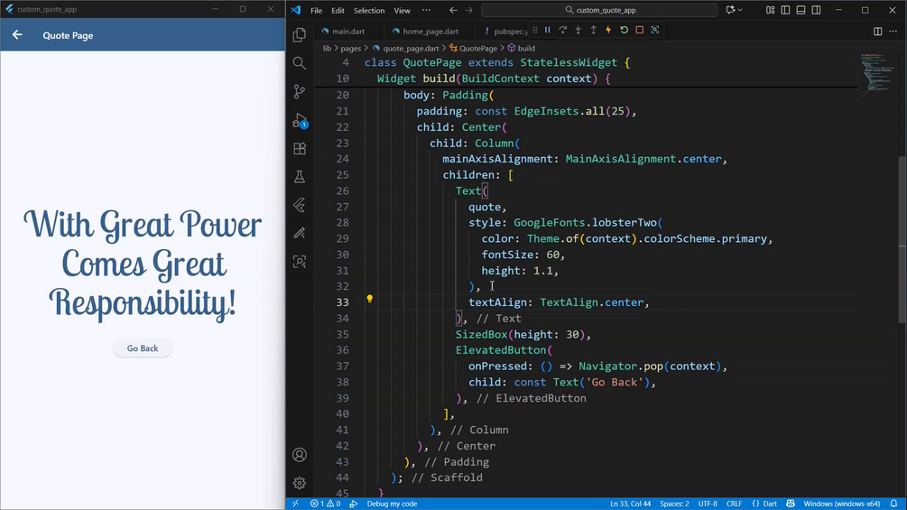Click build method in breadcrumb

tap(526, 49)
